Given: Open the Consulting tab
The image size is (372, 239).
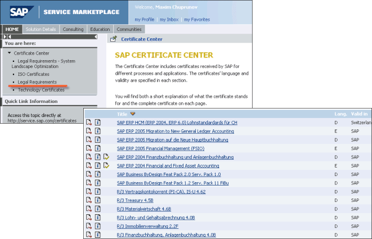Looking at the screenshot, I should (73, 29).
